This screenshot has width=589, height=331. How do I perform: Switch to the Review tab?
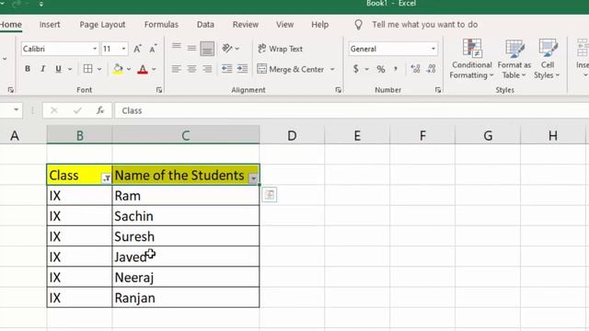pyautogui.click(x=246, y=25)
